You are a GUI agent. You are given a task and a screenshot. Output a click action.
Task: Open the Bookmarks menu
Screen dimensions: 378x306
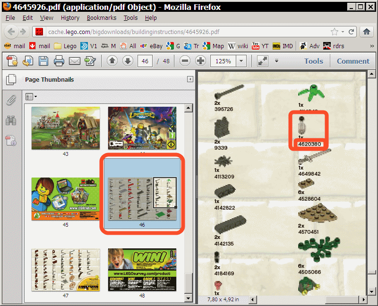102,18
